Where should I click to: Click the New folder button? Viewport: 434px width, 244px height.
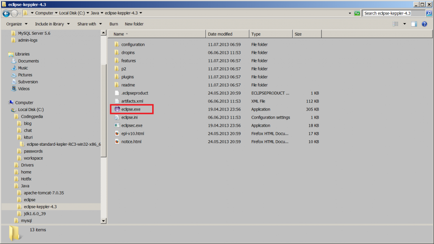134,24
